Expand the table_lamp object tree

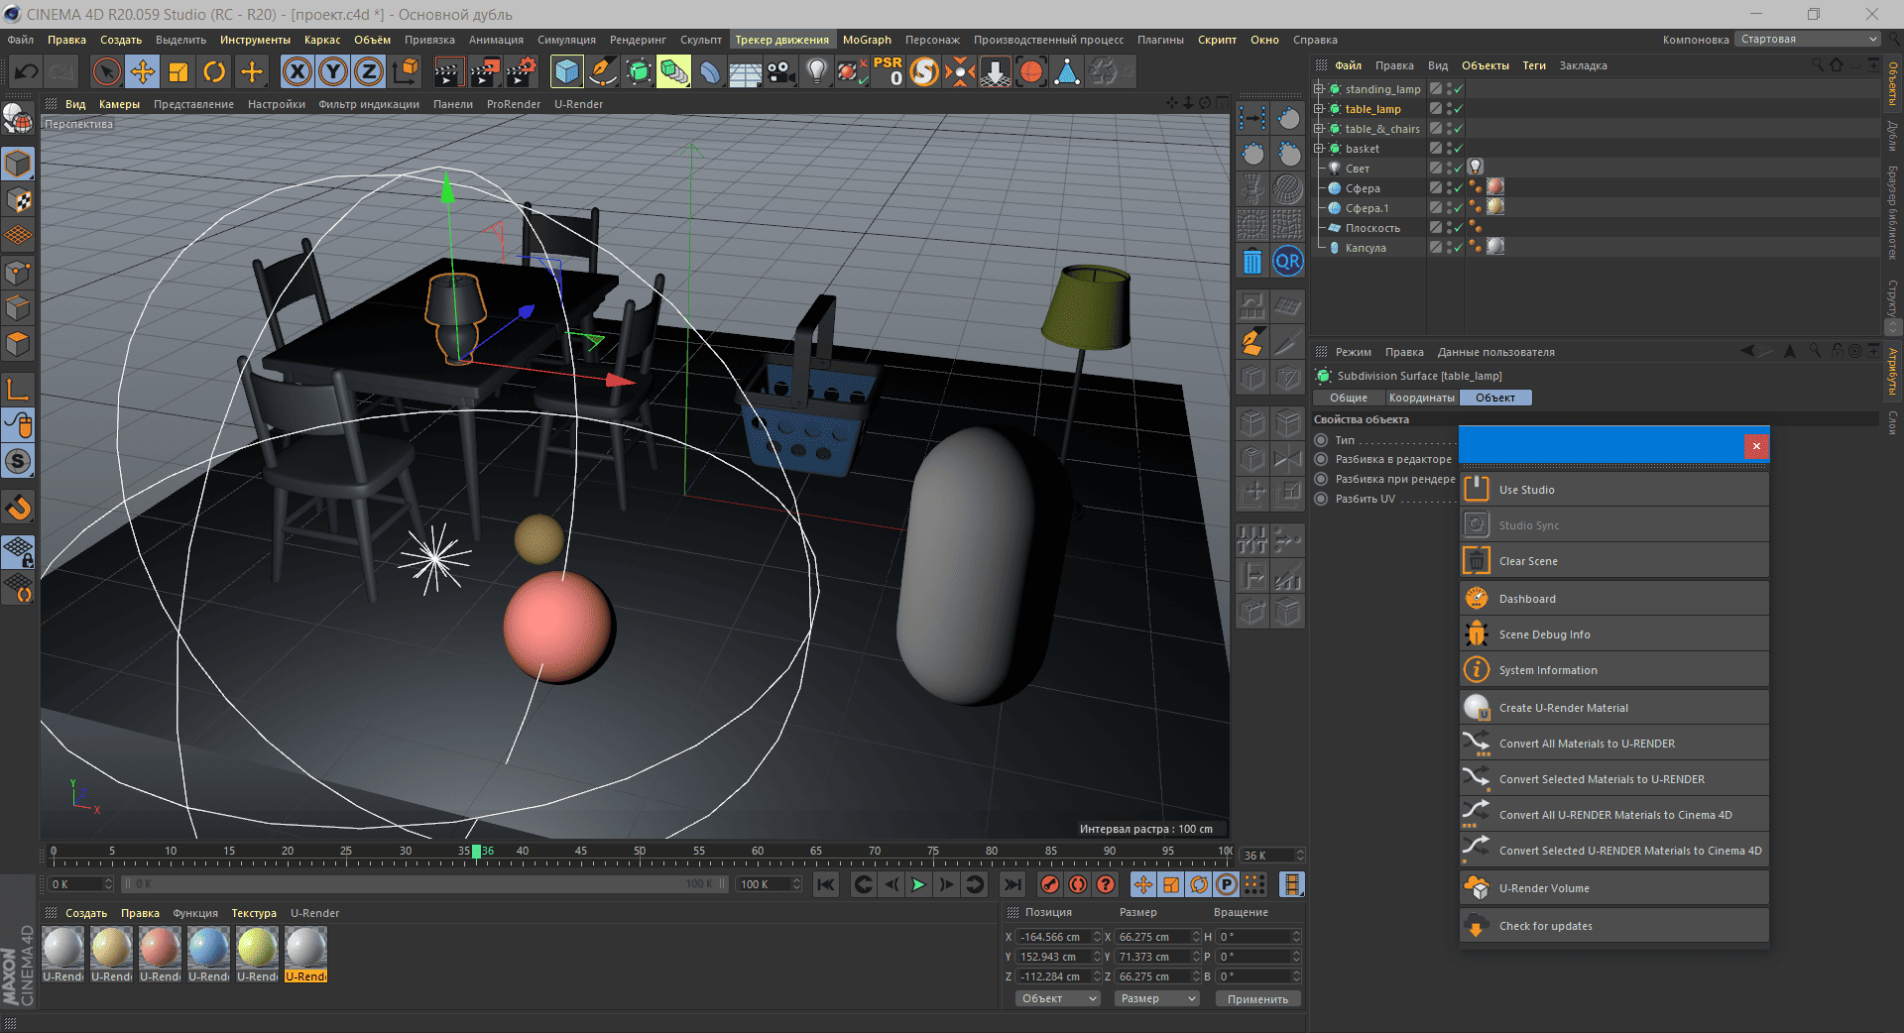1319,109
